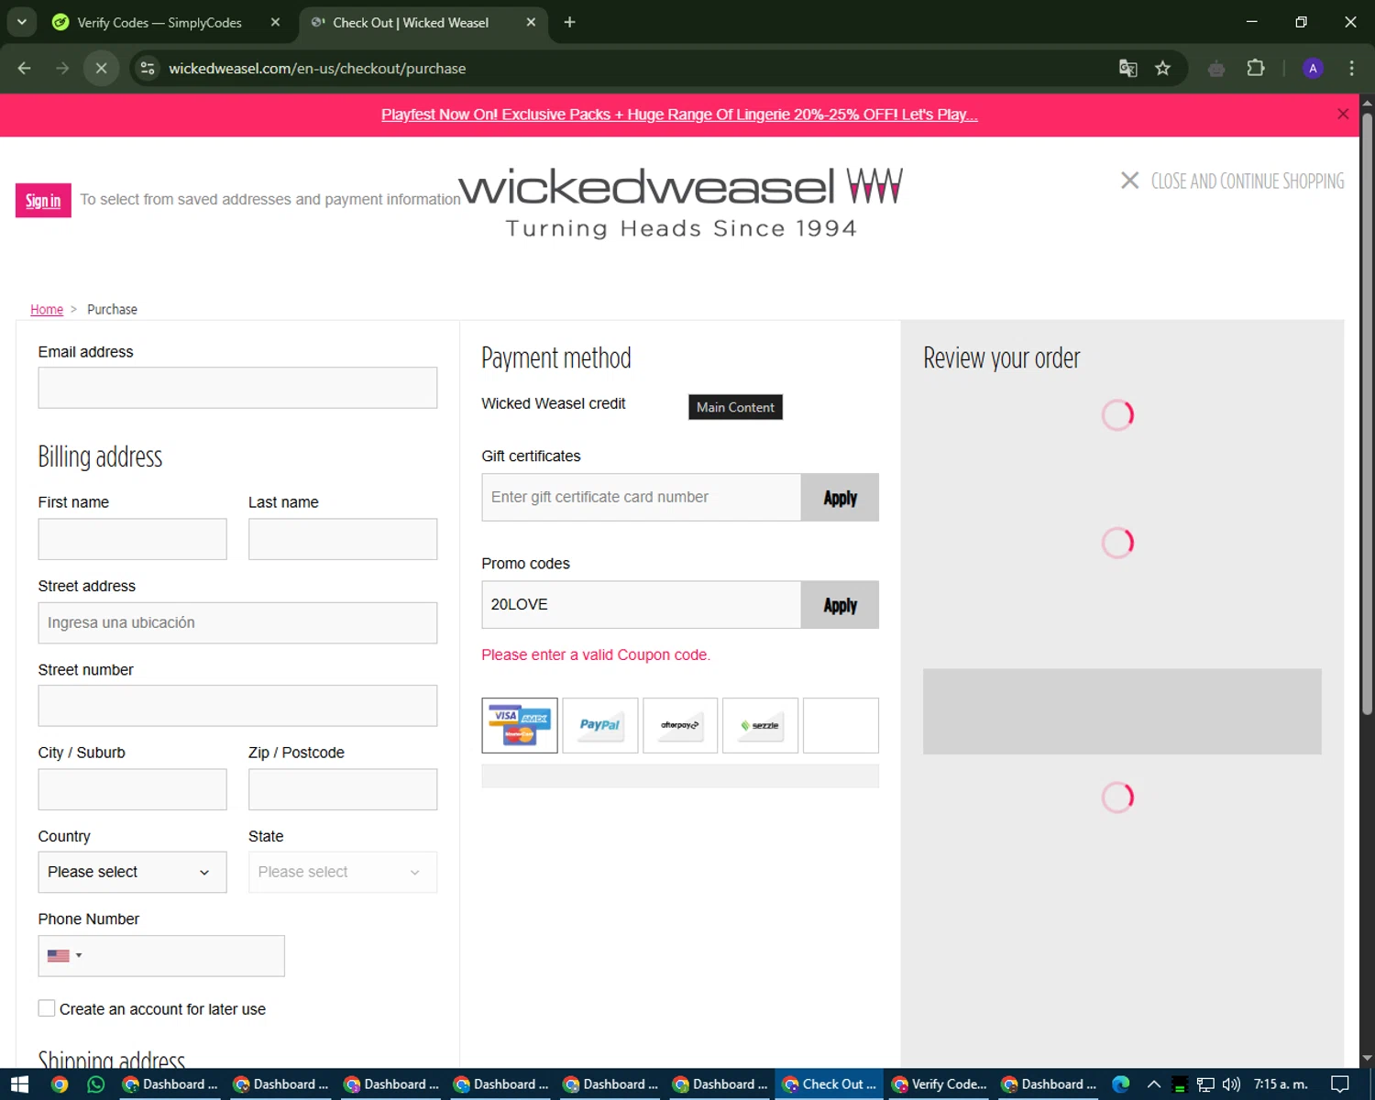Close the Check Out | Wicked Weasel tab
This screenshot has width=1375, height=1100.
[531, 22]
